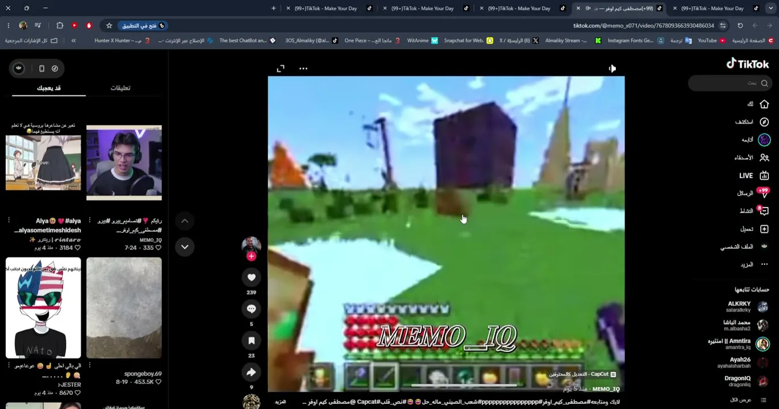Share the video using the arrow icon
The height and width of the screenshot is (409, 779).
click(x=251, y=372)
